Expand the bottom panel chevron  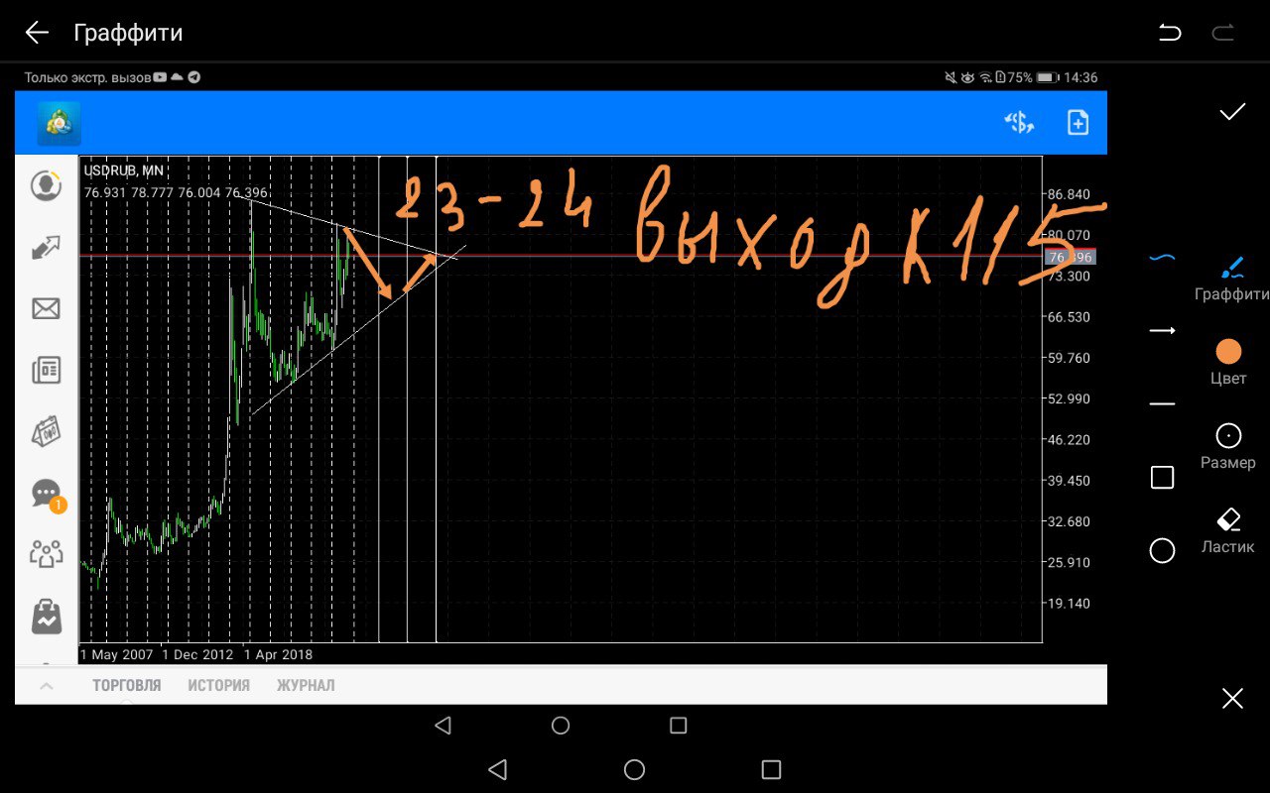coord(46,685)
